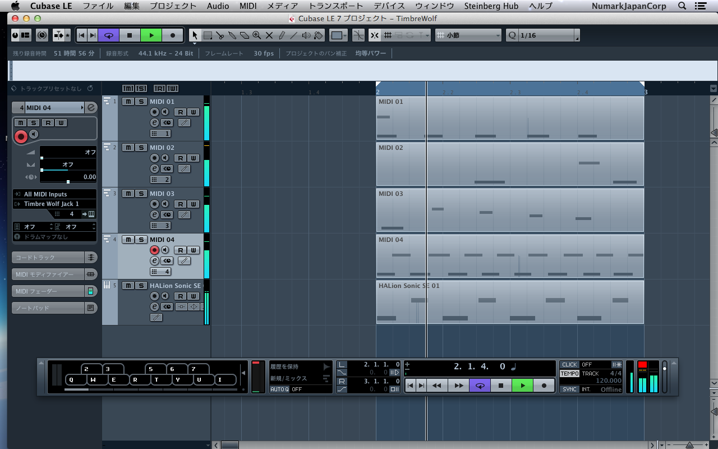Toggle Cycle loop in top toolbar

109,35
